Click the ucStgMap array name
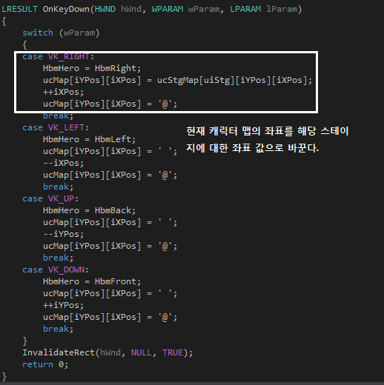This screenshot has width=384, height=385. (x=178, y=80)
